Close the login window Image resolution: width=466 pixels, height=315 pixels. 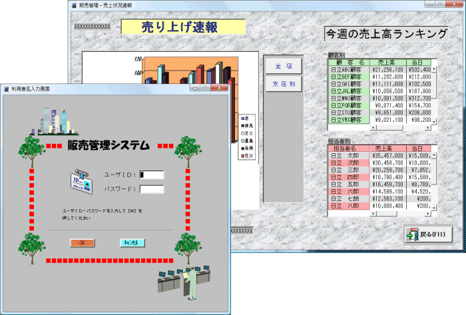219,88
